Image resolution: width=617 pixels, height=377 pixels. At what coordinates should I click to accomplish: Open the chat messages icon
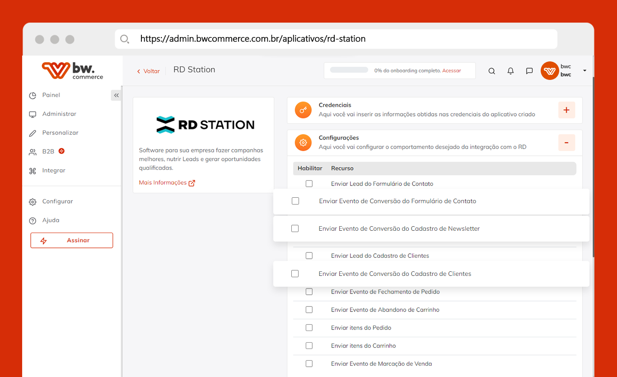tap(529, 71)
